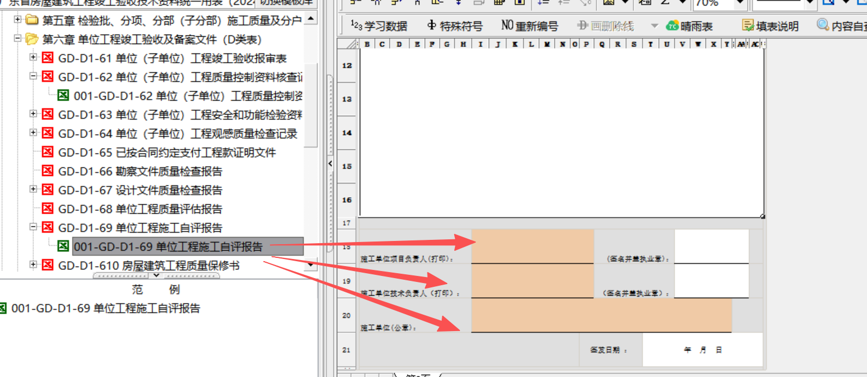Click the red form icon of GD-D1-610
The width and height of the screenshot is (867, 377).
48,265
